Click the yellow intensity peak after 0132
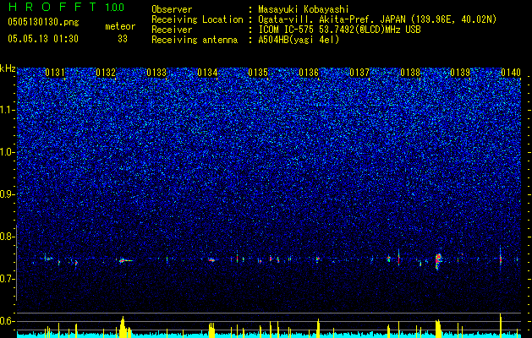 pyautogui.click(x=123, y=327)
